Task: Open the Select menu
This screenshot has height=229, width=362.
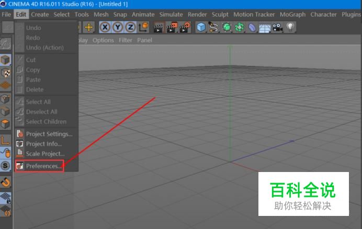Action: click(x=62, y=14)
